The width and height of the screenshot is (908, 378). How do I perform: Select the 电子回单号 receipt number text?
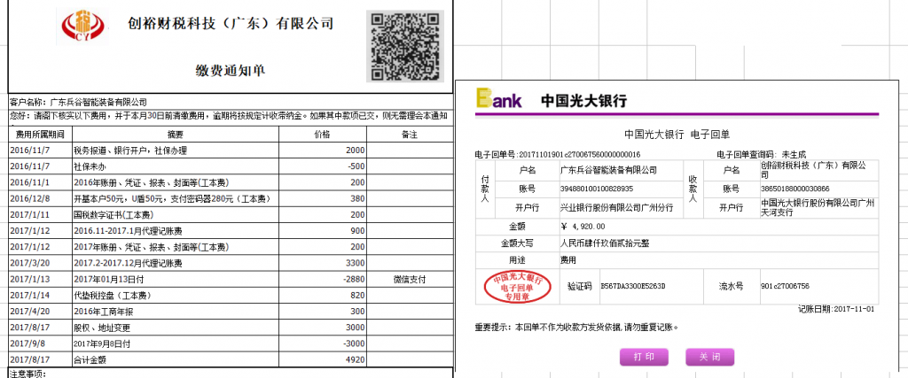tap(558, 154)
